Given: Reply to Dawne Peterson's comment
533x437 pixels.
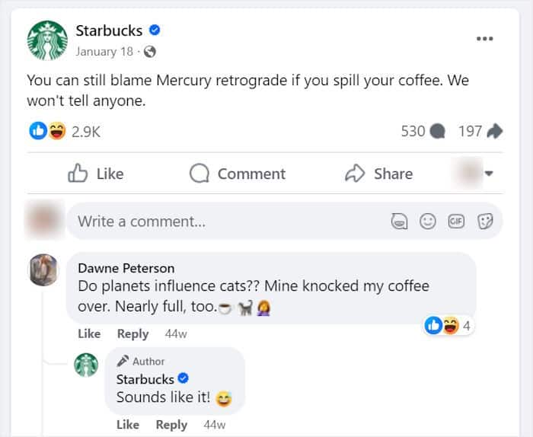Looking at the screenshot, I should pyautogui.click(x=132, y=333).
